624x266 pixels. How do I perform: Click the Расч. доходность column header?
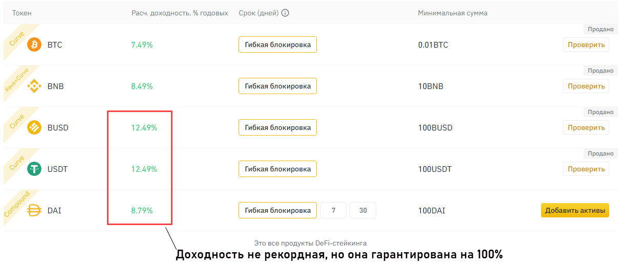tap(180, 13)
